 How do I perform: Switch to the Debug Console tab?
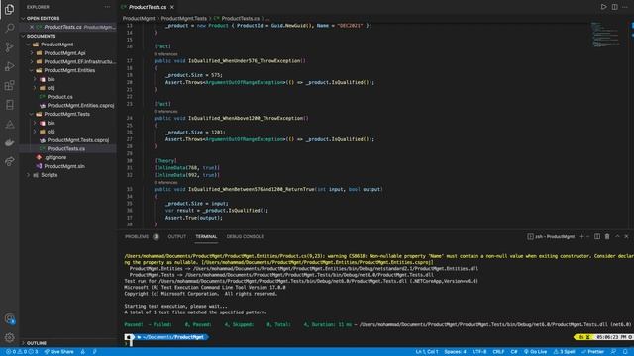pos(245,237)
